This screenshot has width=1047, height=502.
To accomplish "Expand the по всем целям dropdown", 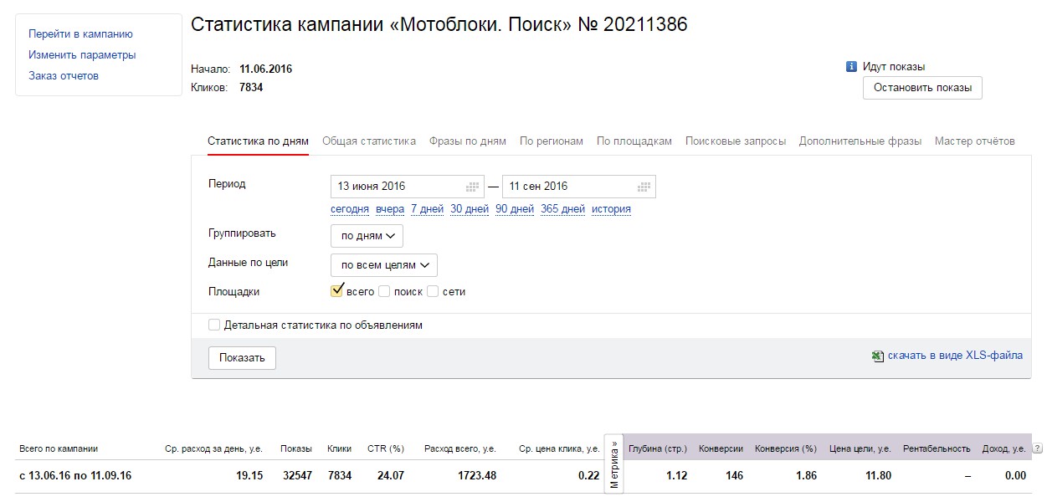I will tap(383, 265).
